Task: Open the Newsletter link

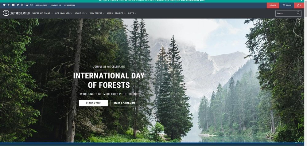Action: [70, 5]
